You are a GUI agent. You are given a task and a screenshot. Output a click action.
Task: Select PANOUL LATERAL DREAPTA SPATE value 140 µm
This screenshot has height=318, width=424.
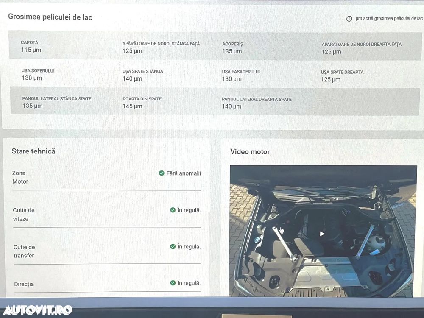click(232, 106)
